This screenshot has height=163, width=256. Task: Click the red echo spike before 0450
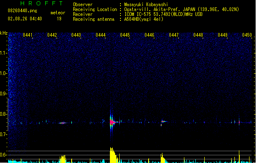[x=239, y=122]
